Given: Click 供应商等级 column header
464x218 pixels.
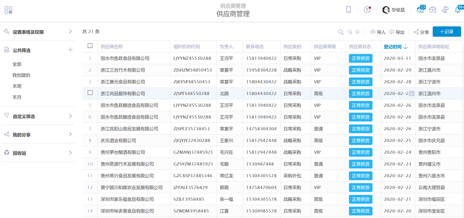Looking at the screenshot, I should [x=325, y=46].
